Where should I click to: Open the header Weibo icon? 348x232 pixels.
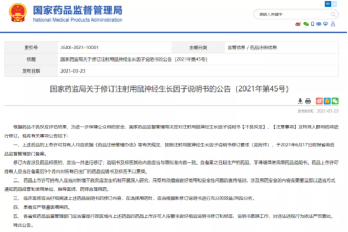pos(298,24)
